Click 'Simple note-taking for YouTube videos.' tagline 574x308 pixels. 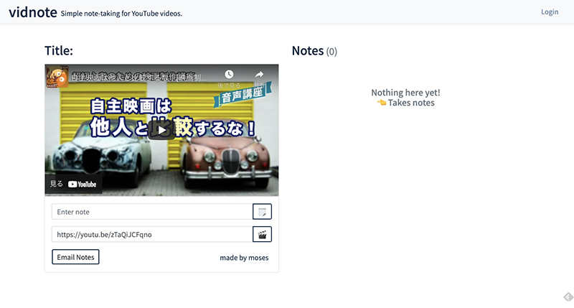coord(121,14)
